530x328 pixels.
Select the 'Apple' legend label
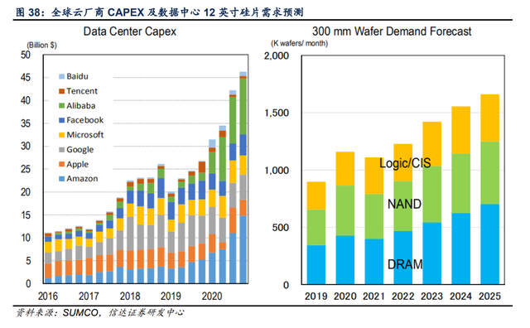[x=78, y=165]
